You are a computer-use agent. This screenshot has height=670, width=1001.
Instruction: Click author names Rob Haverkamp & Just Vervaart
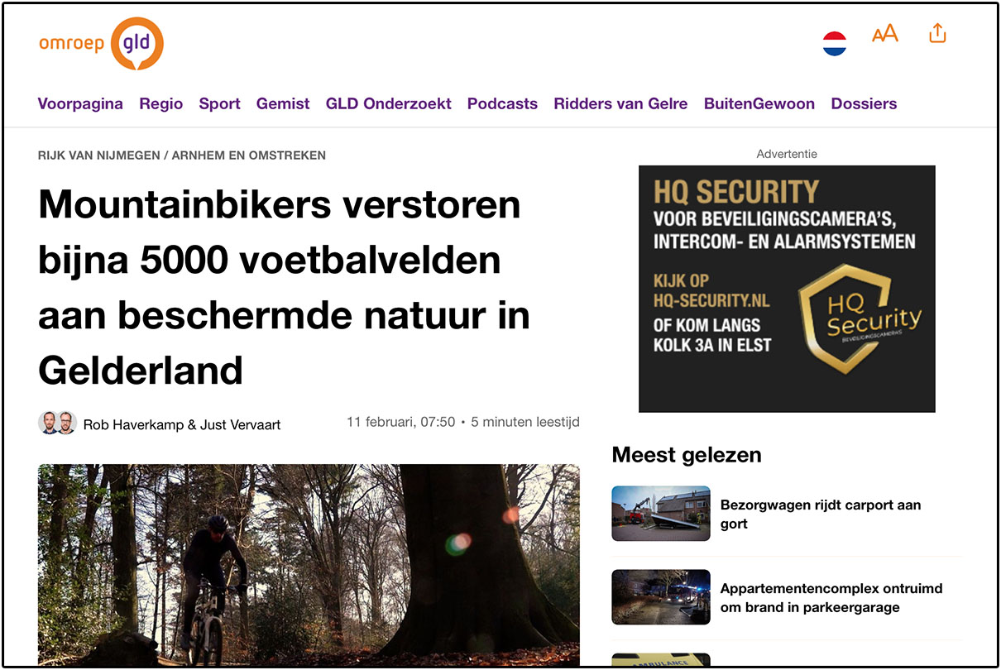(182, 425)
